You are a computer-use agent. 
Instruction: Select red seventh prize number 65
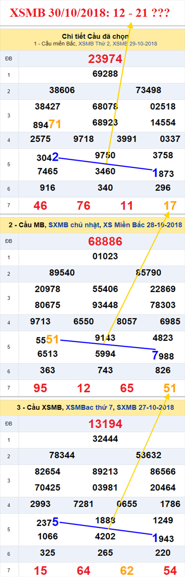coord(127,388)
